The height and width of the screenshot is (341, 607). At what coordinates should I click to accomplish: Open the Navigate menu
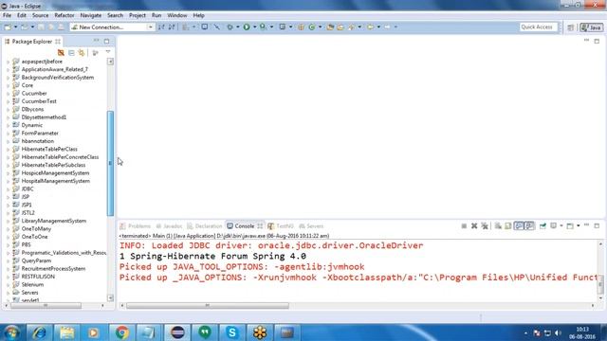coord(91,15)
